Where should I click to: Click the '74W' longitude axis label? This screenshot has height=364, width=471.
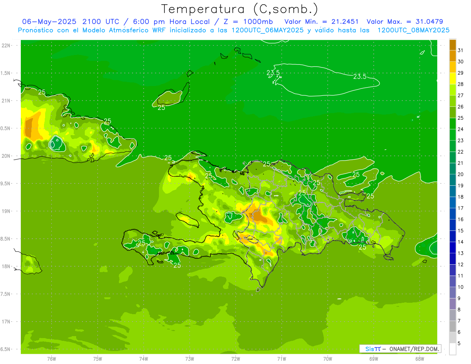[x=144, y=359]
